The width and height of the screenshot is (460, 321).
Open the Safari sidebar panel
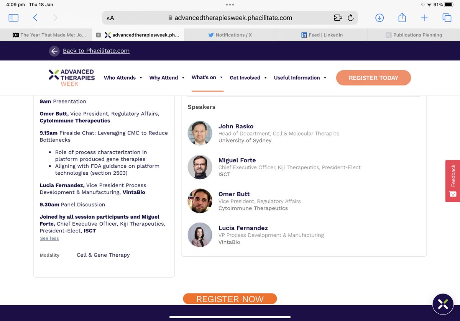(13, 18)
